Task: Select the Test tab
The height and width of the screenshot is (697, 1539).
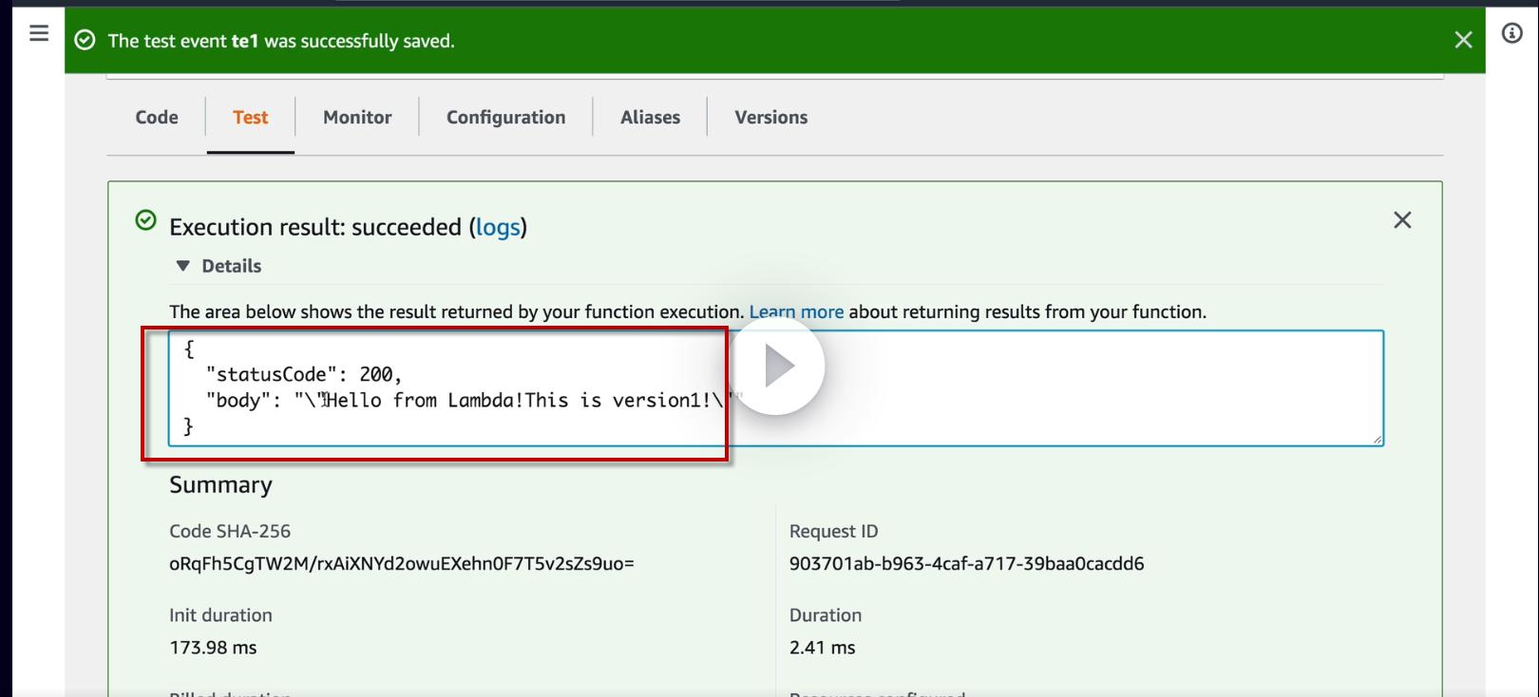Action: click(x=251, y=117)
